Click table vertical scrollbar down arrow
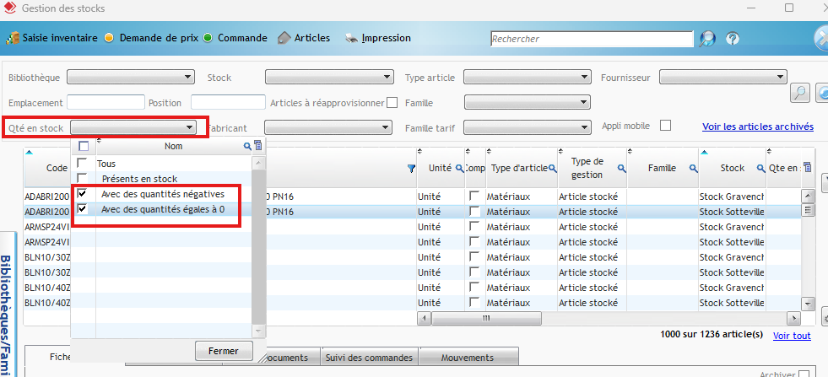This screenshot has width=828, height=377. (x=808, y=304)
